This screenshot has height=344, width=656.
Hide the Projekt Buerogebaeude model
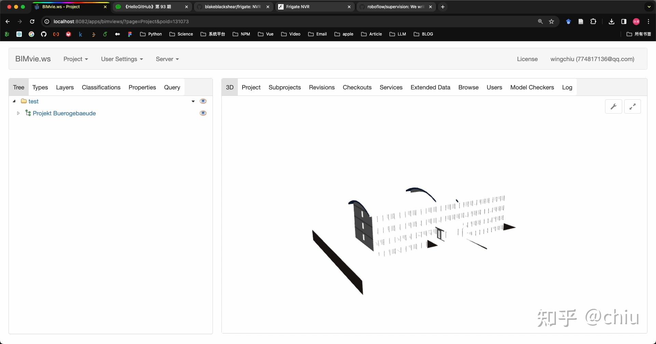(203, 113)
